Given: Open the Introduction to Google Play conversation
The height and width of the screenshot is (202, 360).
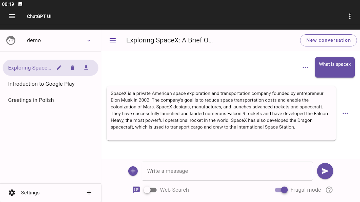Looking at the screenshot, I should pos(41,84).
